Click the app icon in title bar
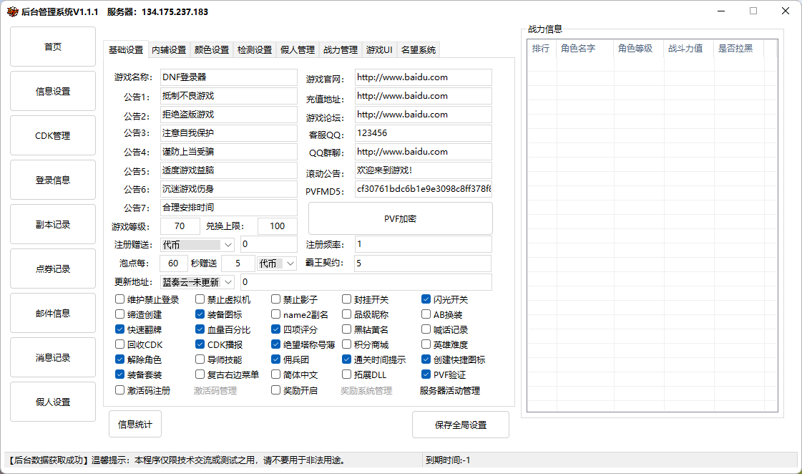This screenshot has height=474, width=802. click(12, 11)
